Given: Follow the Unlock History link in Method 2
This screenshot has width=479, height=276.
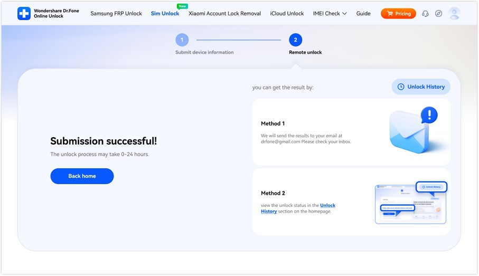Looking at the screenshot, I should tap(327, 205).
